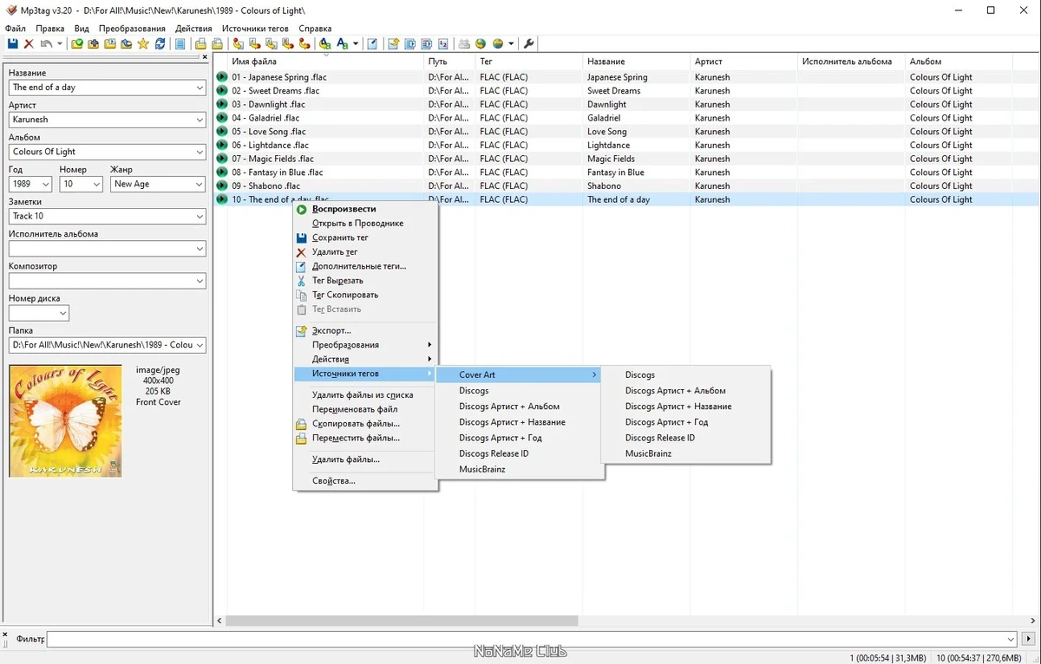
Task: Select Discogs Release ID under Cover Art
Action: [660, 438]
